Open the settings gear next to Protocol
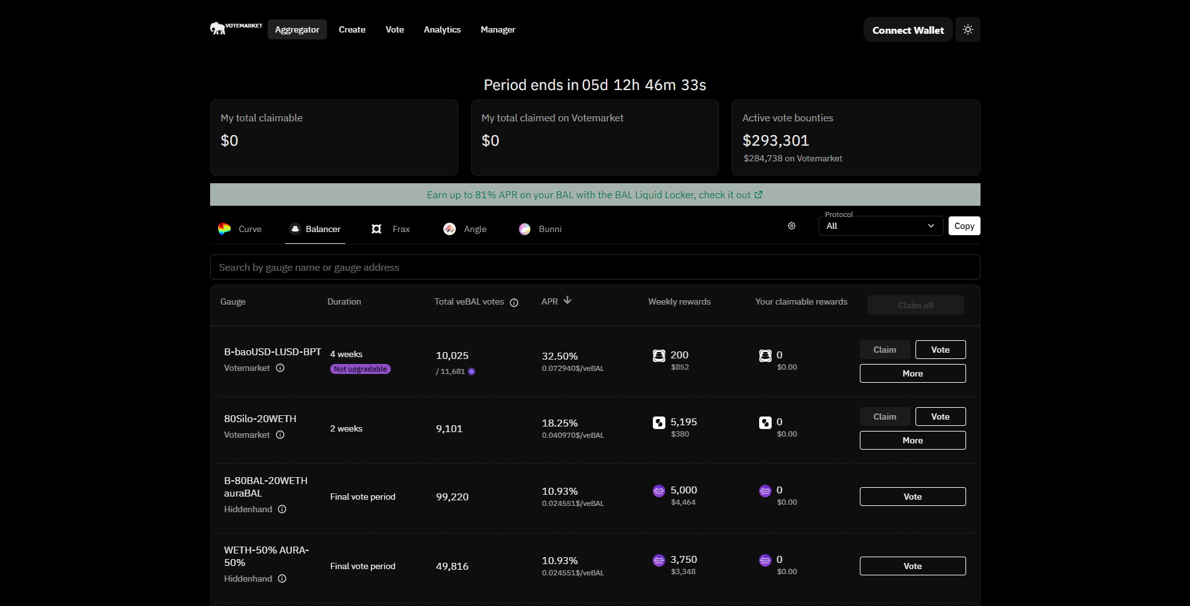This screenshot has height=606, width=1190. pyautogui.click(x=792, y=226)
